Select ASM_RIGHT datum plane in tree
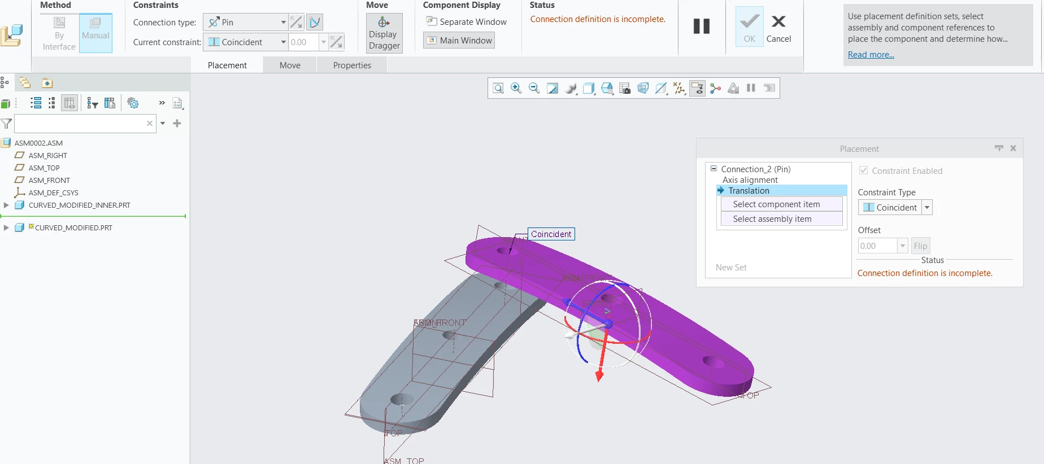This screenshot has width=1044, height=464. pos(47,155)
